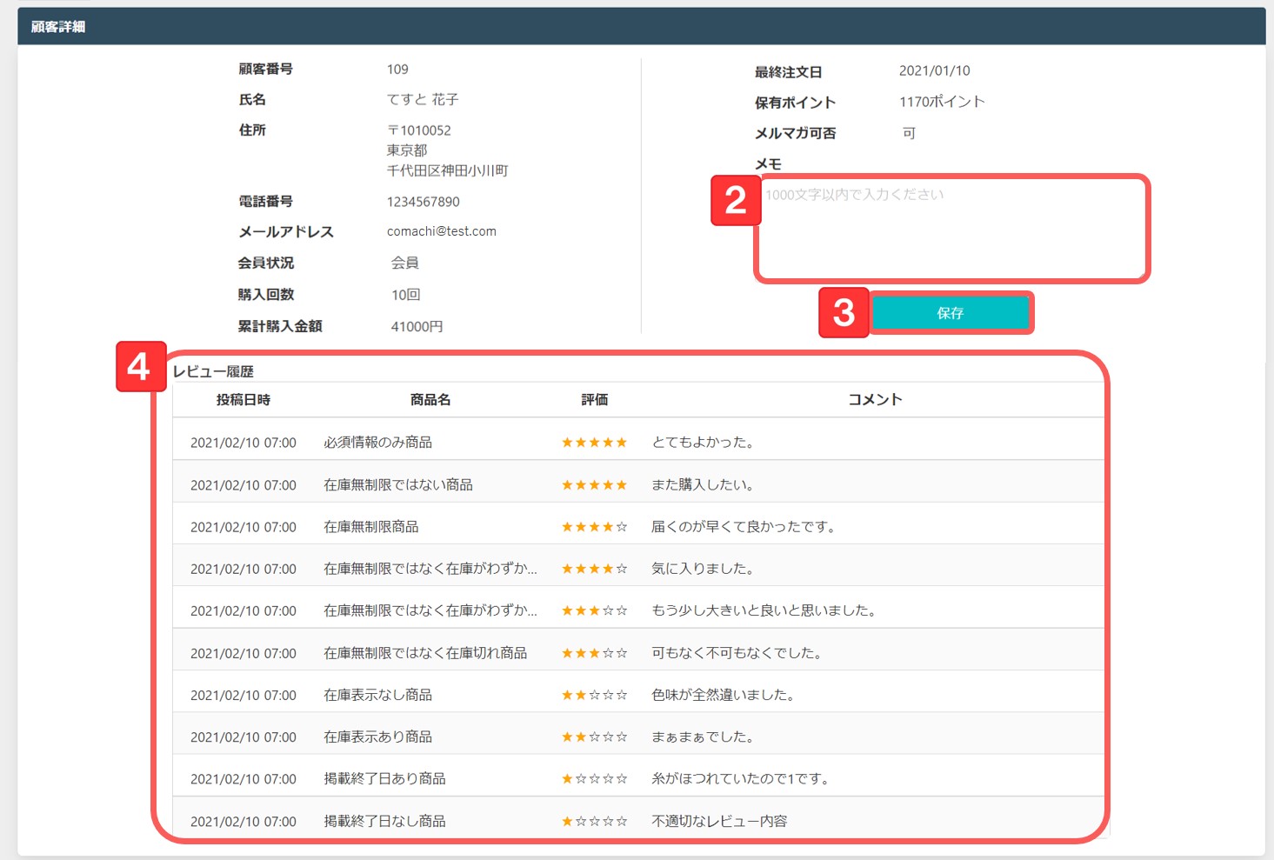Click the 1170ポイント value
Screen dimensions: 1274x860
click(x=942, y=102)
